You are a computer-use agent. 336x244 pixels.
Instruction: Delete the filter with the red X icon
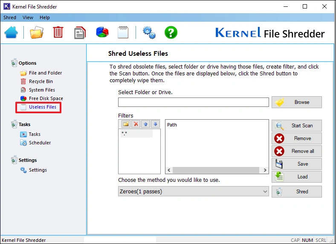pos(136,124)
